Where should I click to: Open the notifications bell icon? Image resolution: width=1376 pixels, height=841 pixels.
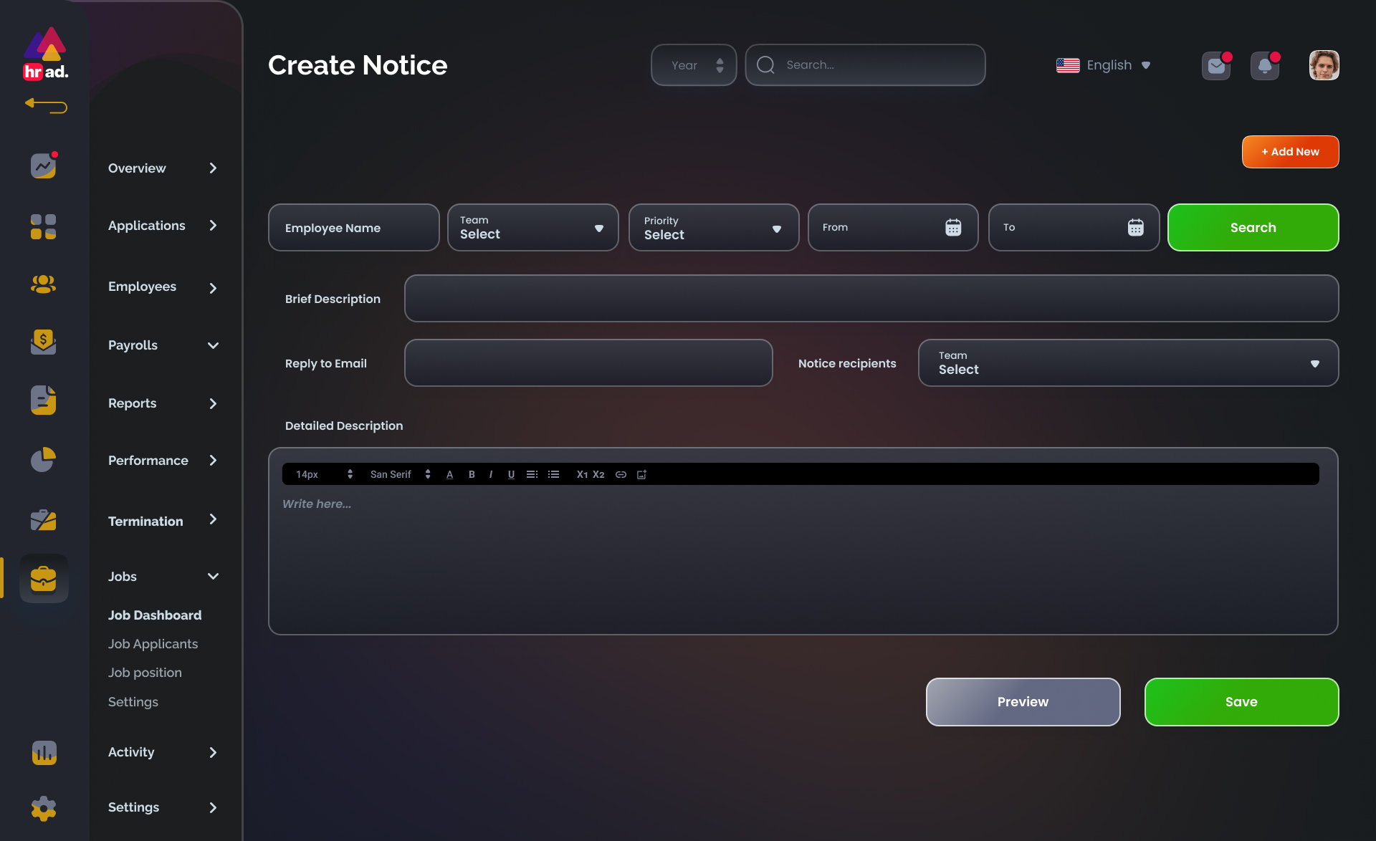[x=1265, y=66]
